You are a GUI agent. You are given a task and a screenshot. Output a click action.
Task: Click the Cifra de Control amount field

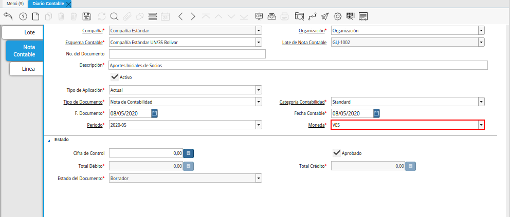145,153
